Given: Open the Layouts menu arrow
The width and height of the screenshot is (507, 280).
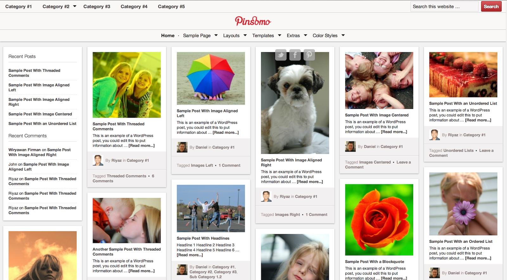Looking at the screenshot, I should 245,35.
